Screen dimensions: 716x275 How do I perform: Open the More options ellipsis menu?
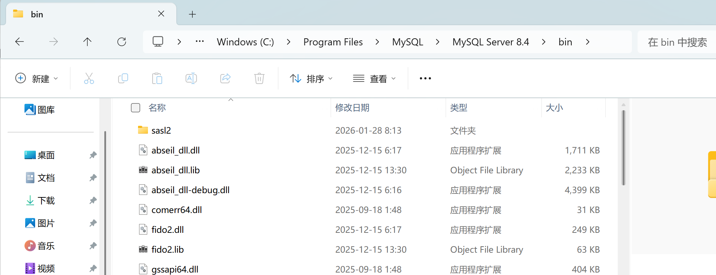point(425,78)
